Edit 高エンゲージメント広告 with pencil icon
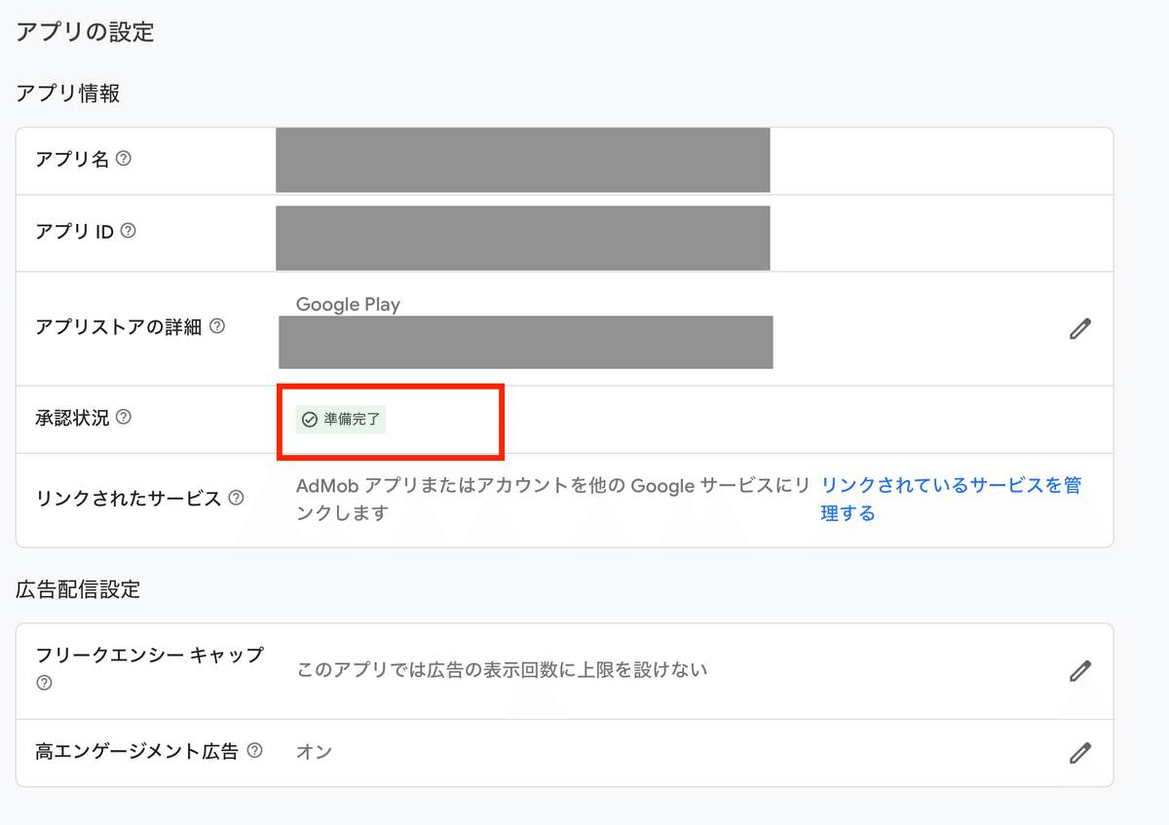 [1079, 753]
